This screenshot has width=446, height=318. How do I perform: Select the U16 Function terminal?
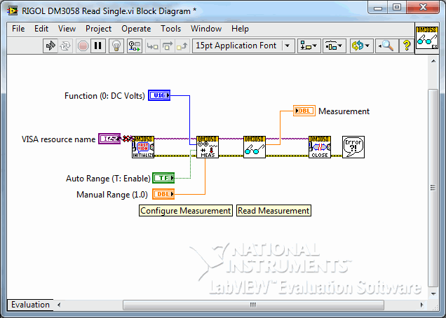tap(159, 95)
